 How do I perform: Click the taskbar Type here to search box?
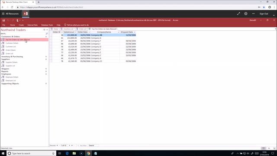(x=32, y=153)
